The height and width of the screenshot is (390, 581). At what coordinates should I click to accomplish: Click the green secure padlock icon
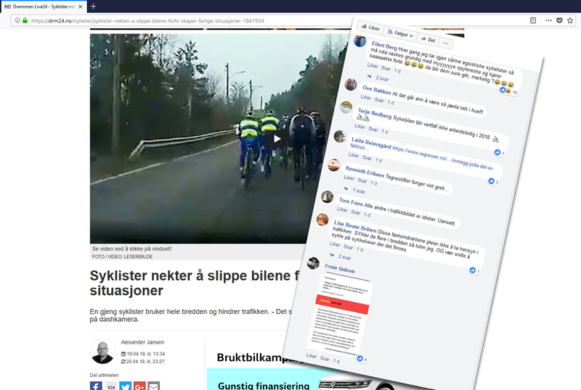click(25, 21)
